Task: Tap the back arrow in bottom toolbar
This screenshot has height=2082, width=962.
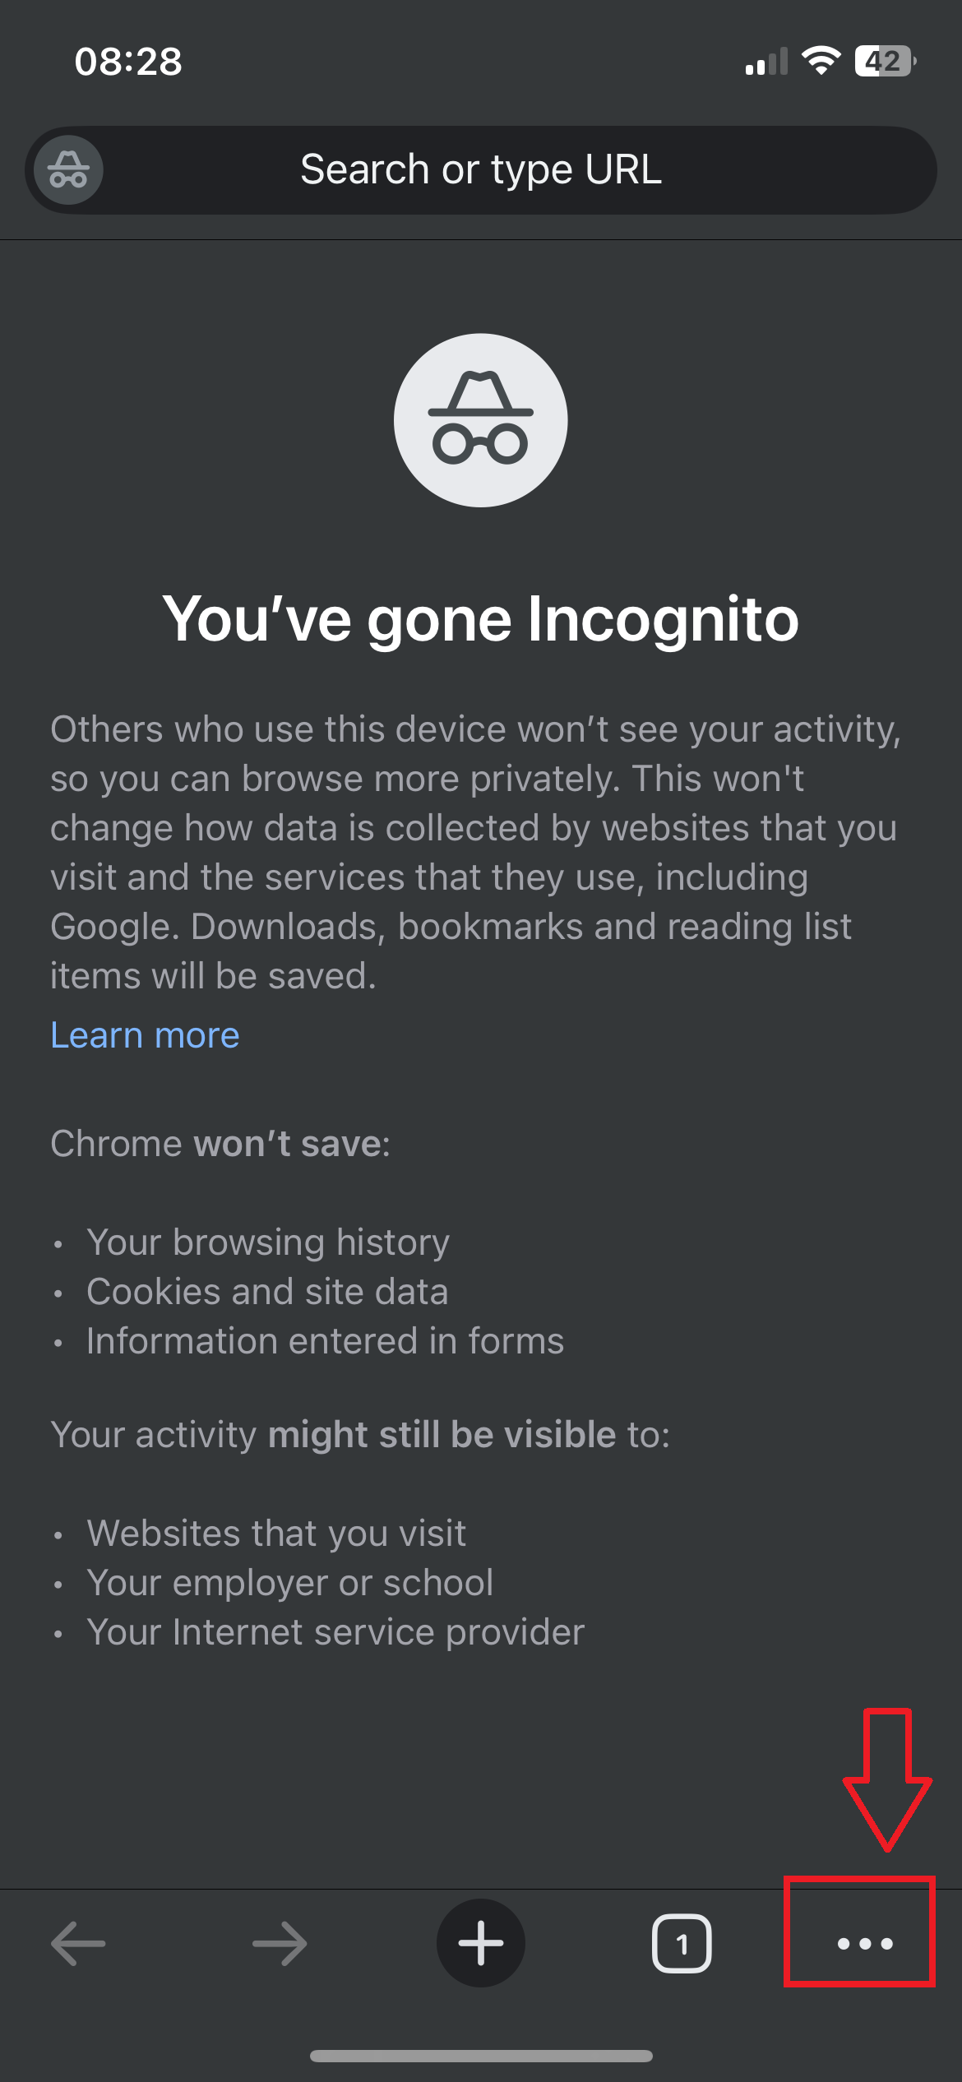Action: point(78,1944)
